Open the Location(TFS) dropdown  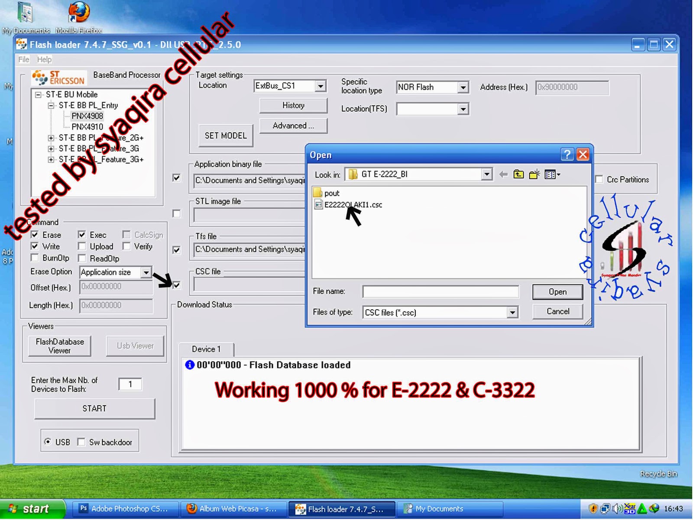pyautogui.click(x=463, y=109)
